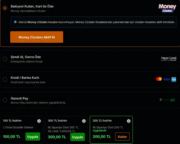Pick the Garanti Pay radio button

(x=5, y=100)
